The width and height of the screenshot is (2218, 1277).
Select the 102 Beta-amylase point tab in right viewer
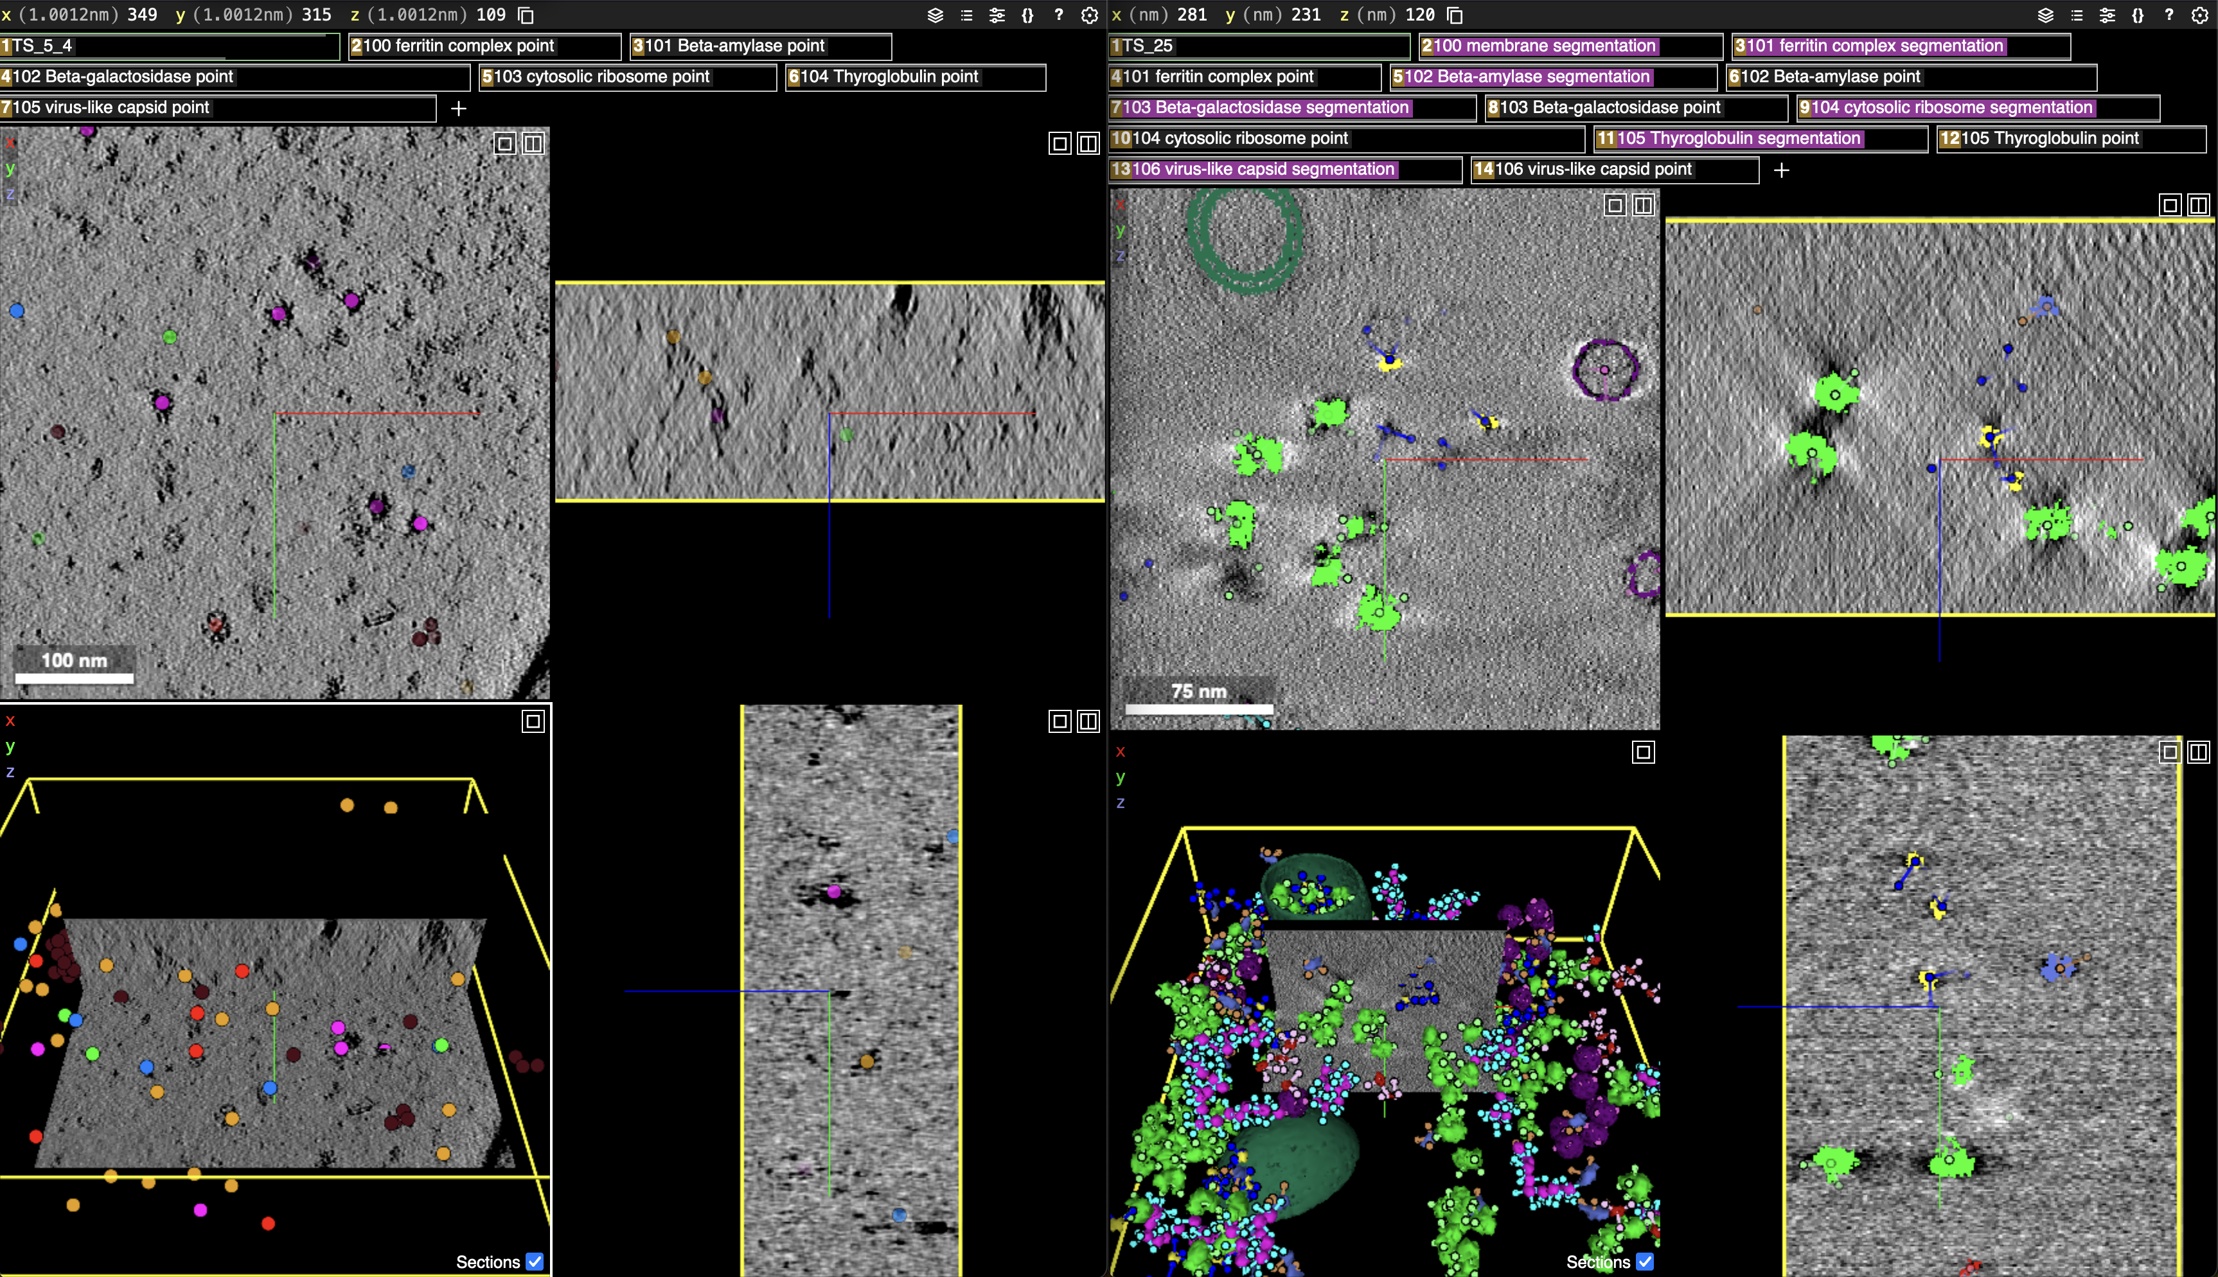point(1911,77)
